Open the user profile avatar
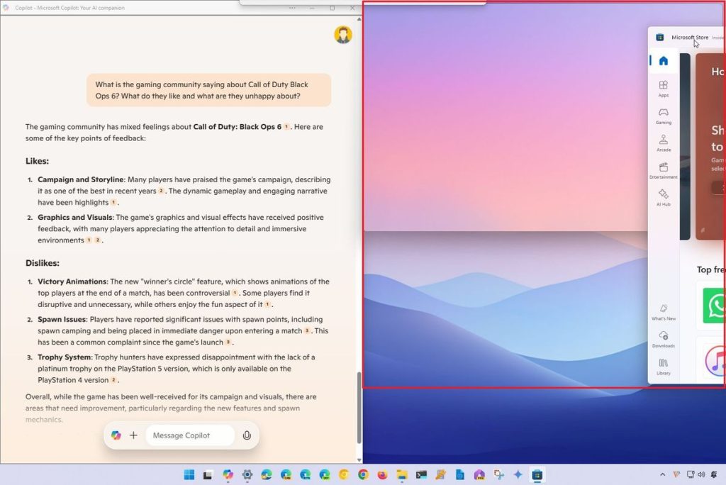This screenshot has width=726, height=485. [343, 35]
